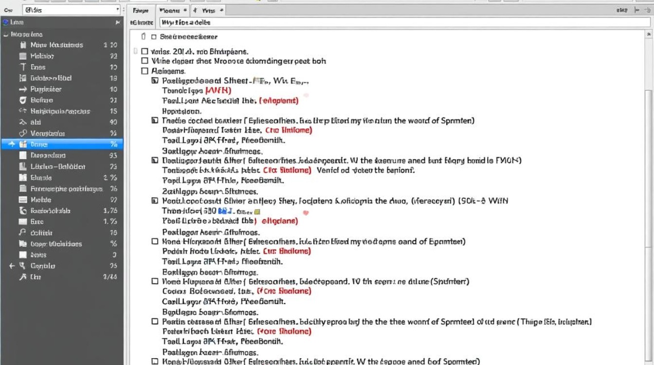Tick the third top-level checkbox above the indented entries

[145, 71]
